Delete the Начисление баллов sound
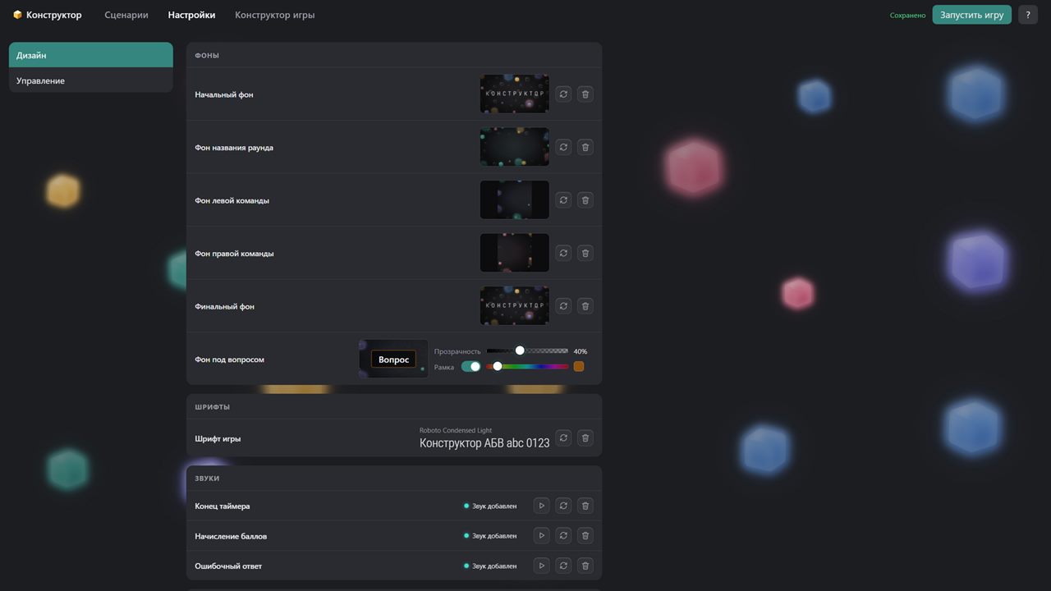The width and height of the screenshot is (1051, 591). point(585,535)
